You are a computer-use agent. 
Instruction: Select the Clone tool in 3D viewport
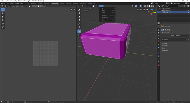pos(79,20)
